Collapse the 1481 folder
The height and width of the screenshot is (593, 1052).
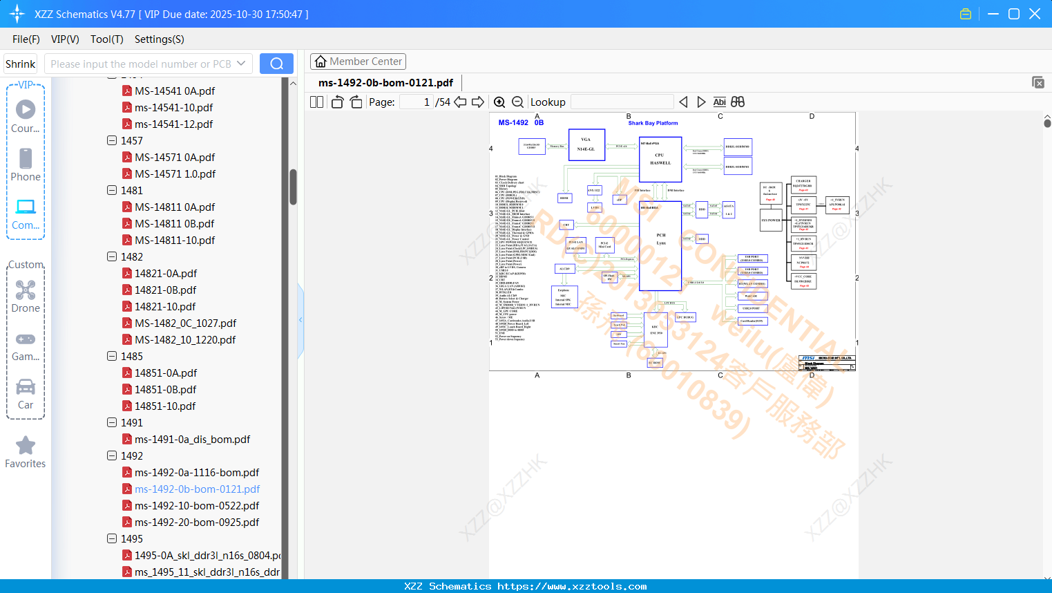click(112, 190)
